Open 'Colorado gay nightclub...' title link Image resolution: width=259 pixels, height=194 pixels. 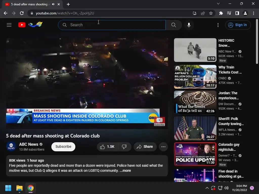tap(229, 147)
